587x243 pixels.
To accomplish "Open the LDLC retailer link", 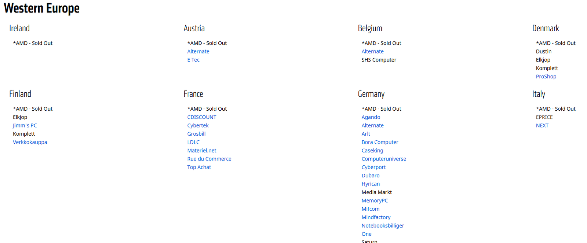I will point(193,142).
